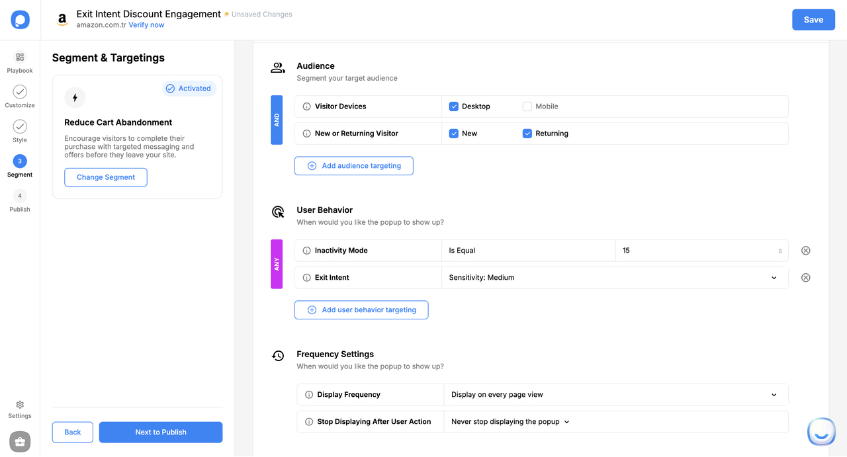Remove the Inactivity Mode rule
Image resolution: width=847 pixels, height=457 pixels.
click(805, 251)
